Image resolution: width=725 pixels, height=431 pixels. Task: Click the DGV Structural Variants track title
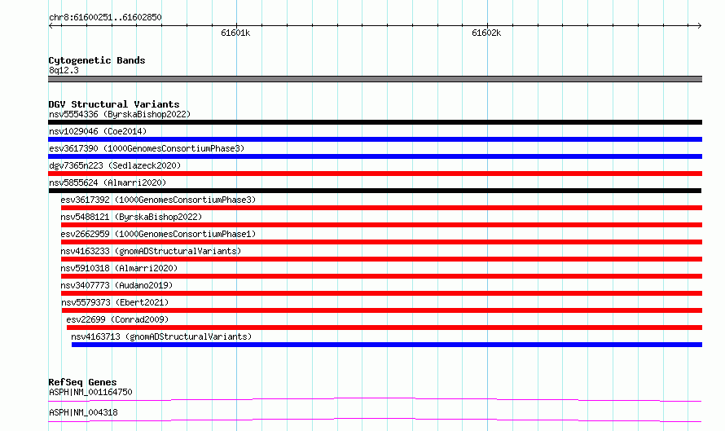pos(114,104)
